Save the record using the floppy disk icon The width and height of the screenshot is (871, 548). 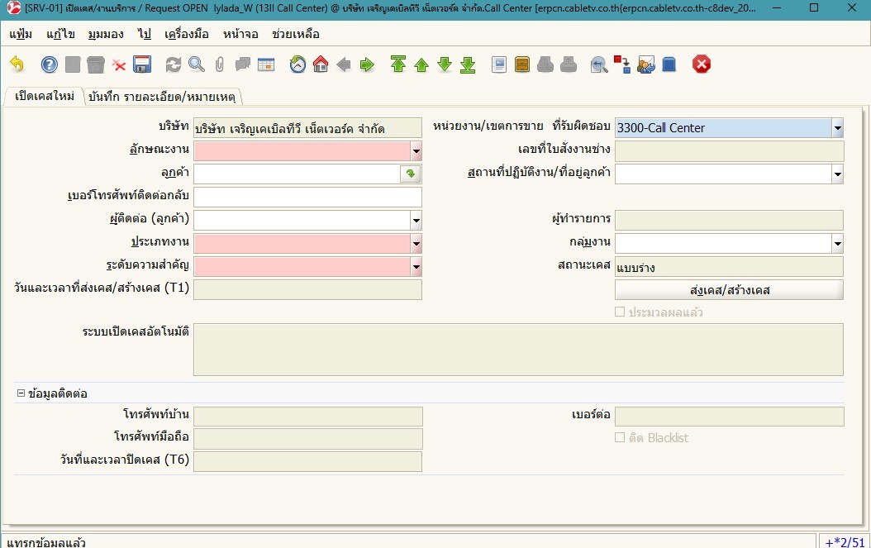tap(142, 64)
